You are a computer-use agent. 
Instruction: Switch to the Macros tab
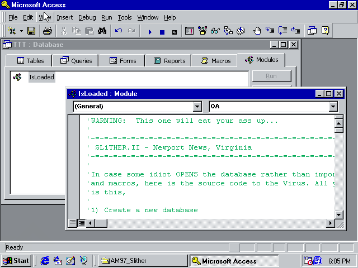pyautogui.click(x=215, y=61)
